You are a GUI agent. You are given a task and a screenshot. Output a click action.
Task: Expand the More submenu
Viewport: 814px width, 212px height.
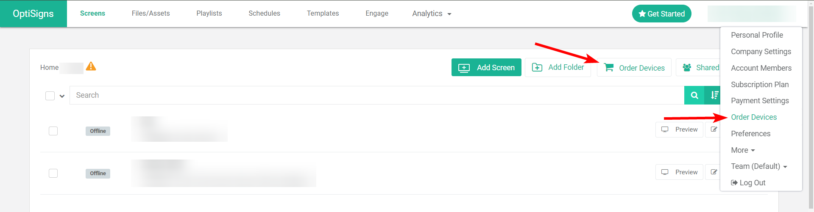tap(743, 150)
